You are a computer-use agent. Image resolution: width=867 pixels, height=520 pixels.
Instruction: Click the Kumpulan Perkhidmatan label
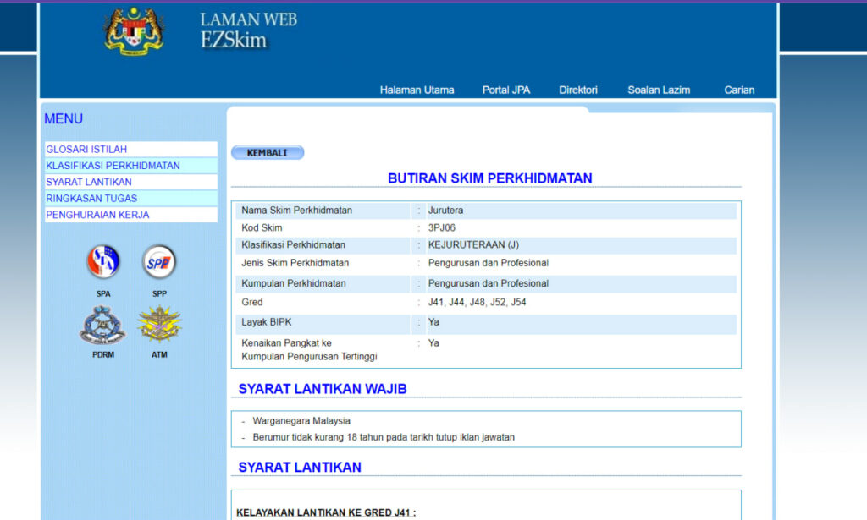click(x=294, y=283)
